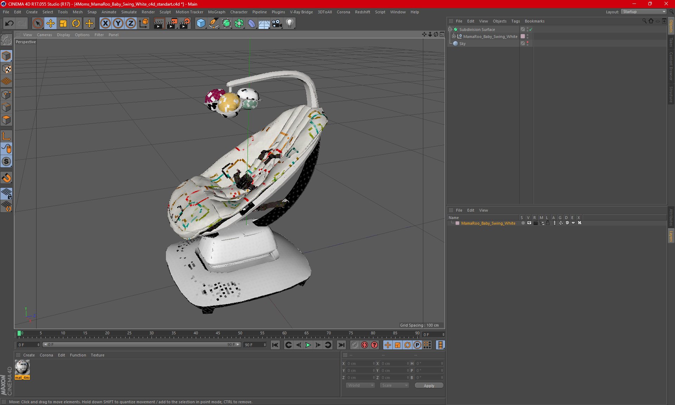
Task: Activate the Move tool in toolbar
Action: click(x=51, y=23)
